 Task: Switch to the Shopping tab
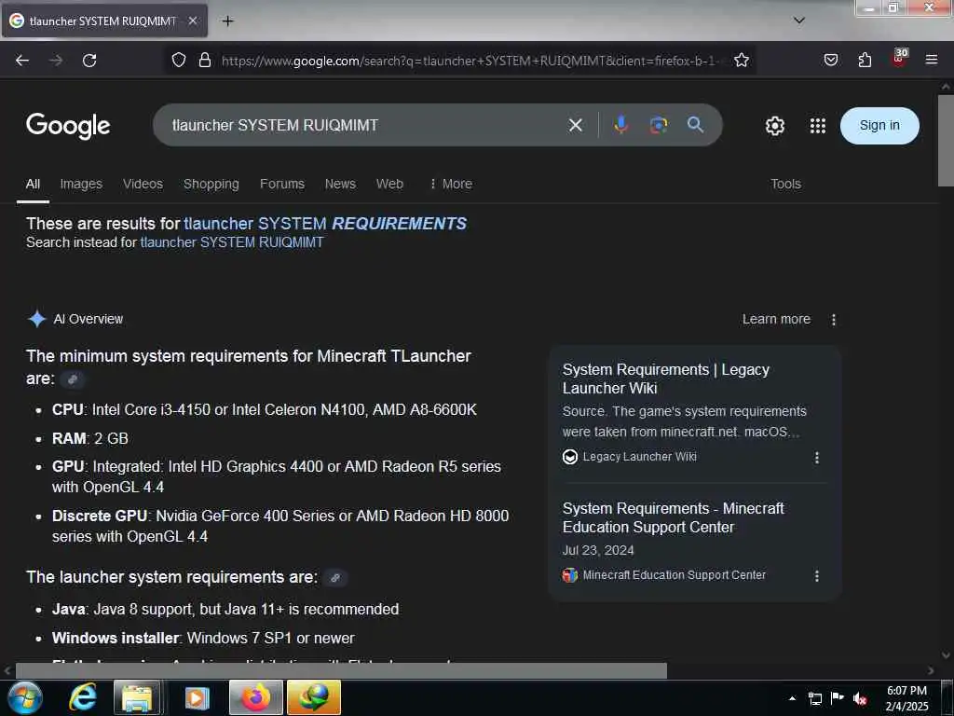211,184
